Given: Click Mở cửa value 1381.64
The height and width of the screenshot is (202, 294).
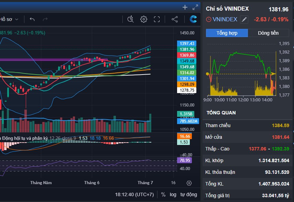Looking at the screenshot, I should pos(281,137).
